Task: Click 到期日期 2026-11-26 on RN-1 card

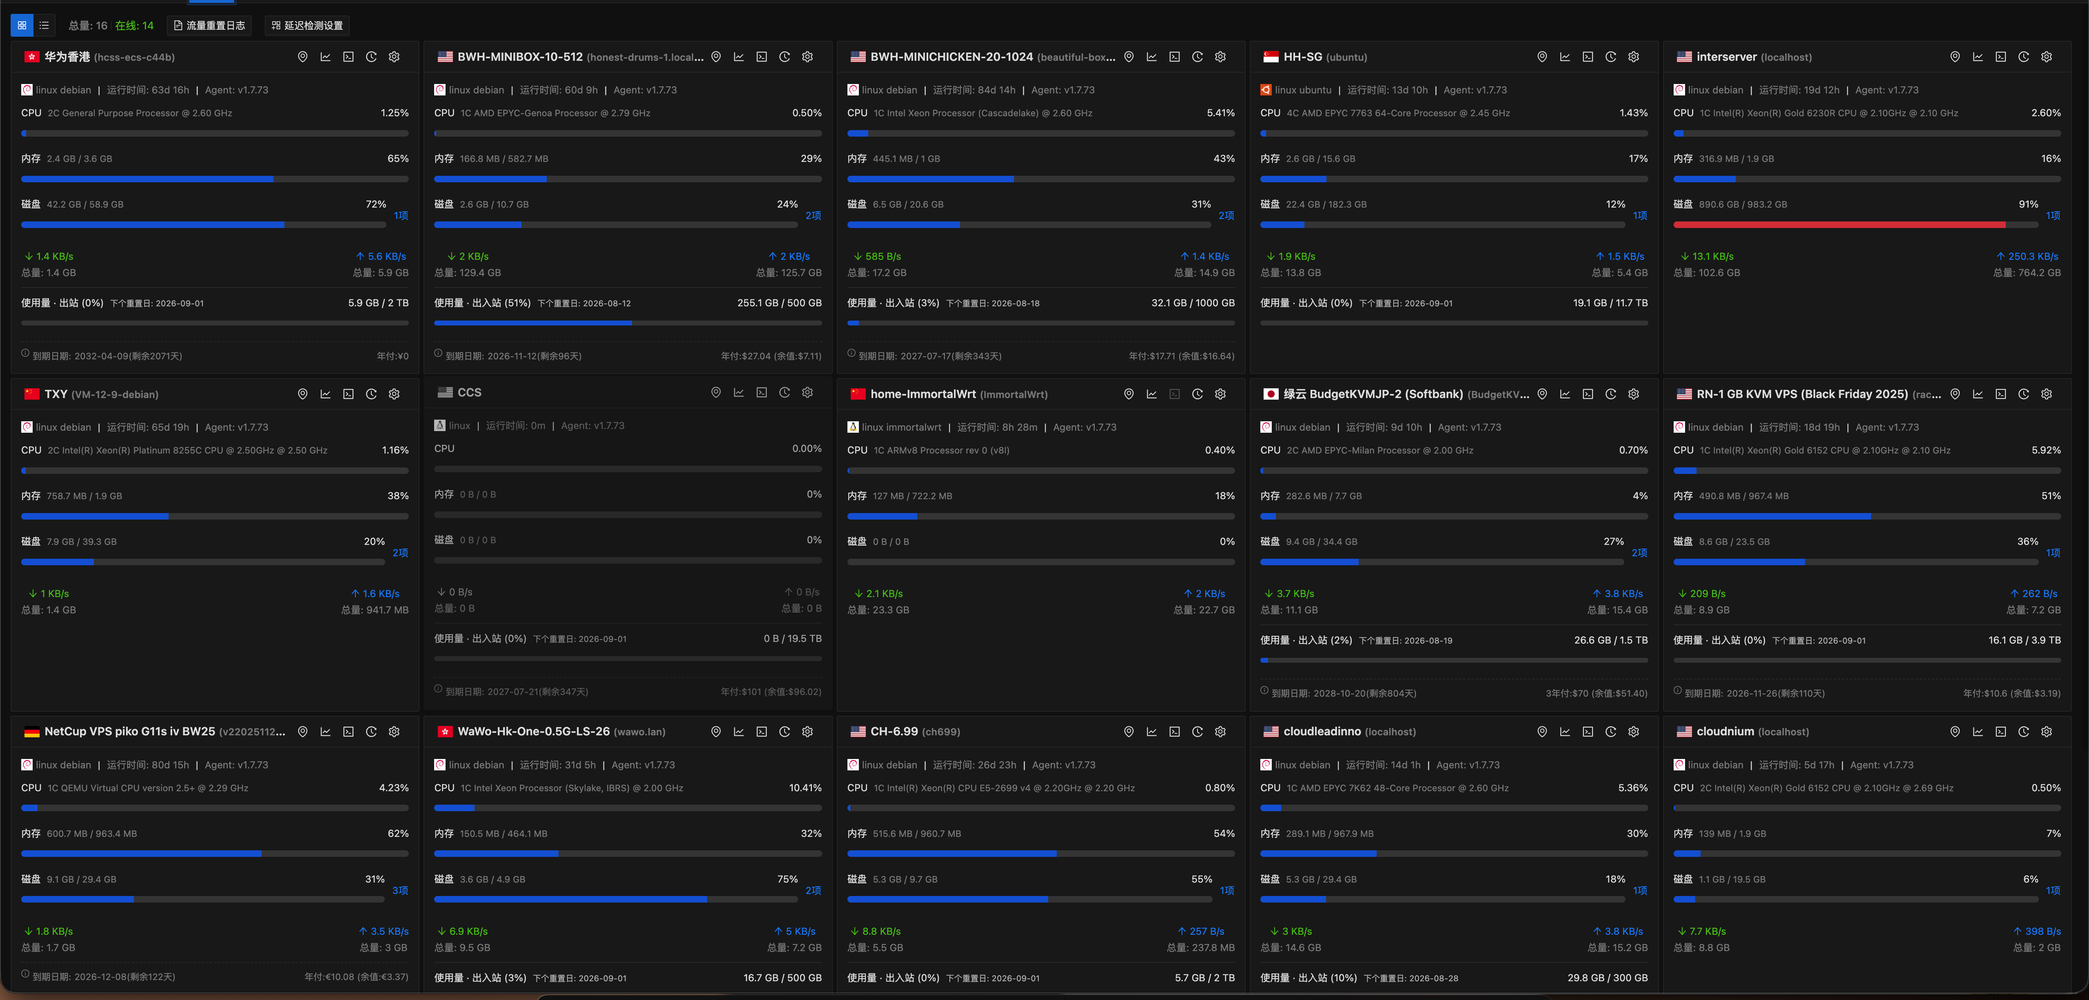Action: click(x=1755, y=694)
